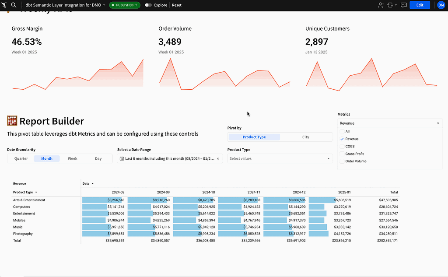The height and width of the screenshot is (277, 448).
Task: Click the Reset link
Action: tap(176, 5)
